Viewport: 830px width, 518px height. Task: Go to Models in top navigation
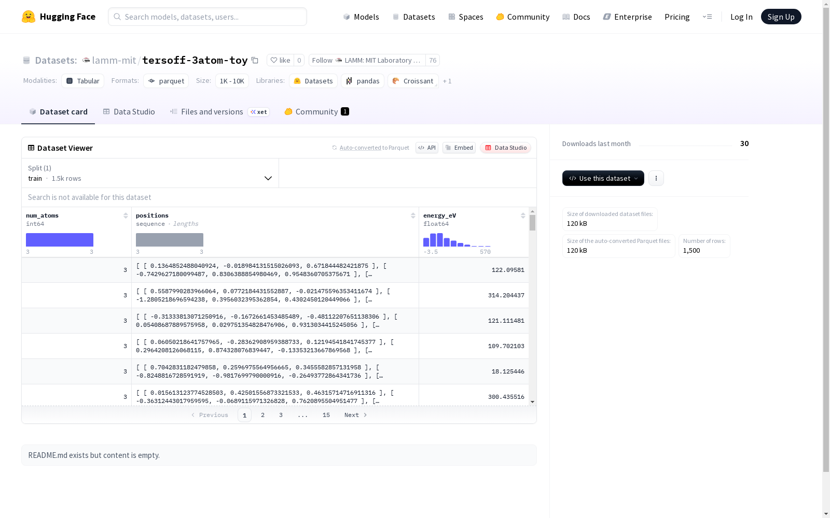click(361, 17)
